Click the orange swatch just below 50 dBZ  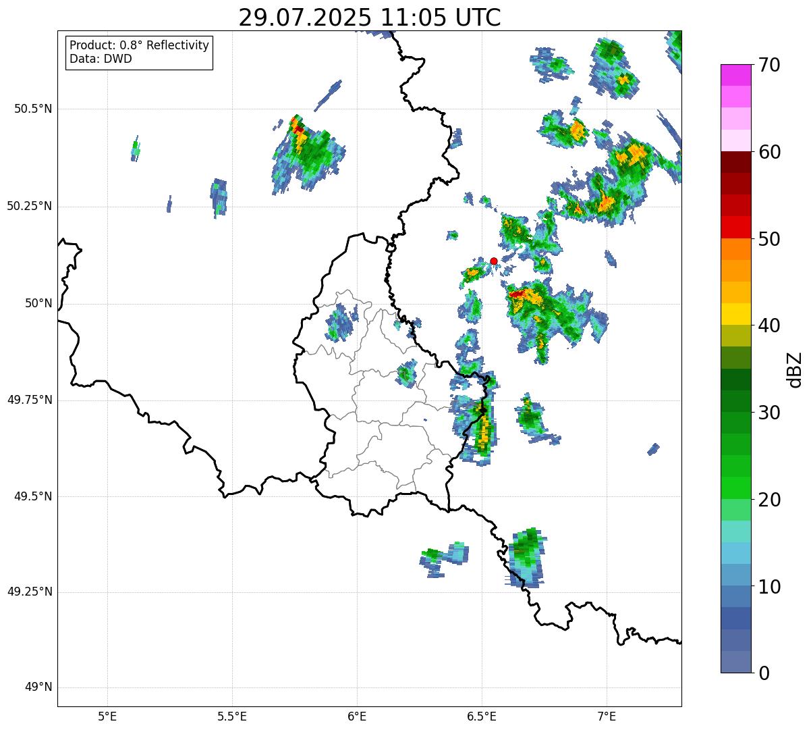click(735, 249)
